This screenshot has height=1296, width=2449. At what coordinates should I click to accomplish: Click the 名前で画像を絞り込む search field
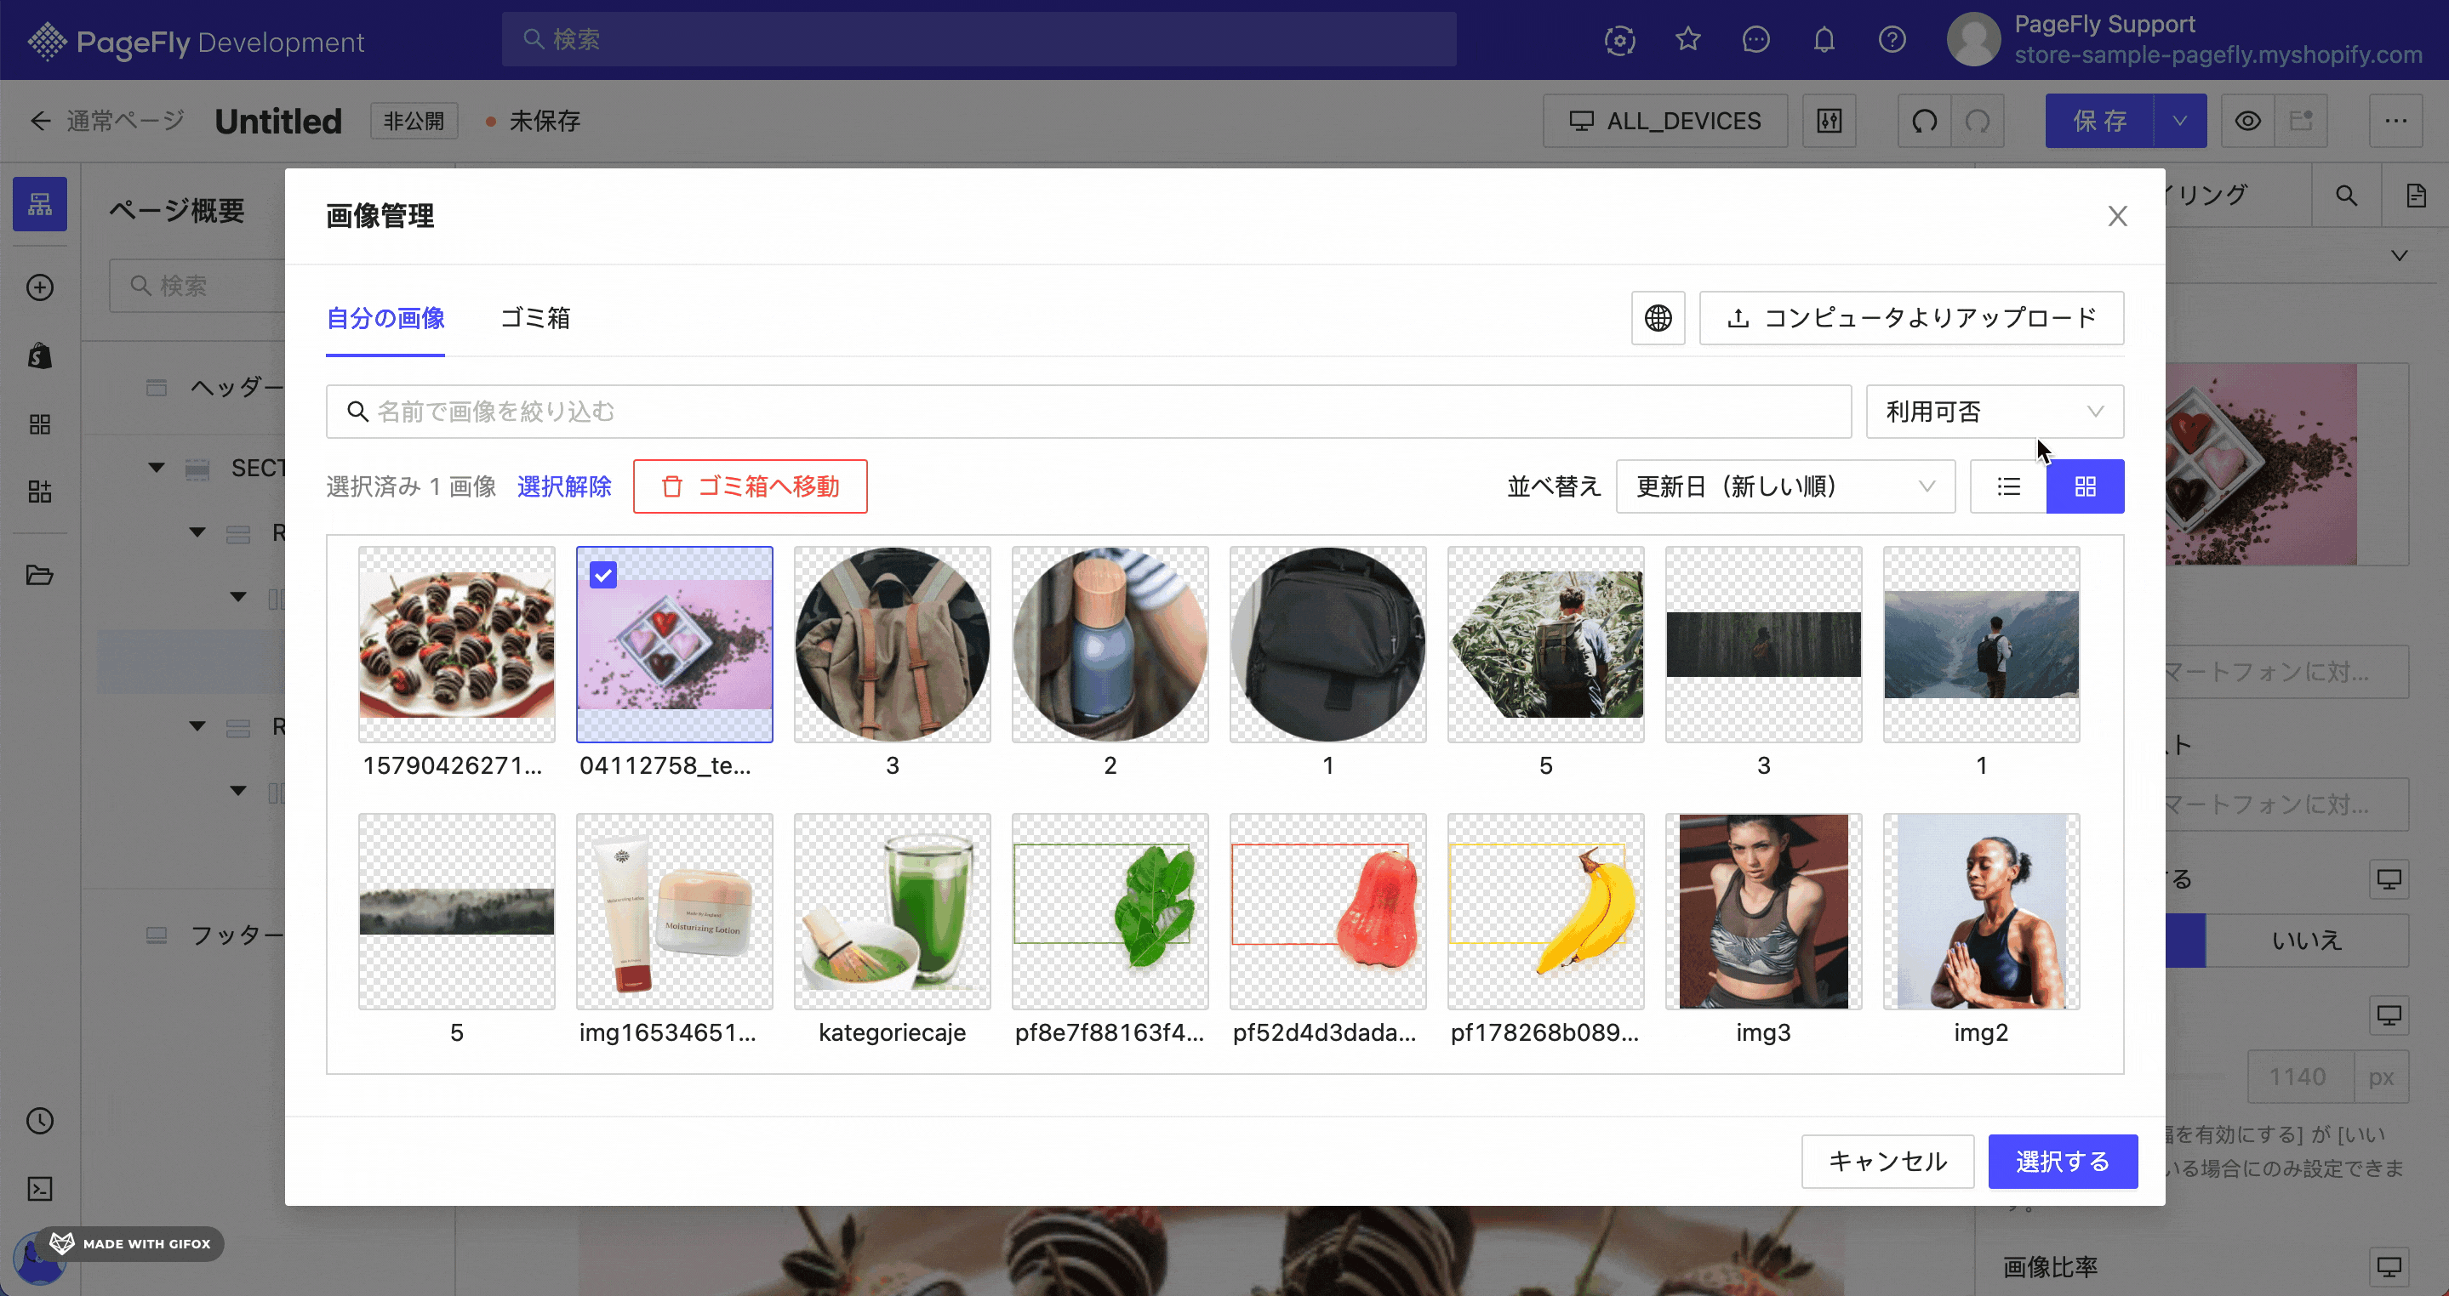click(1088, 412)
